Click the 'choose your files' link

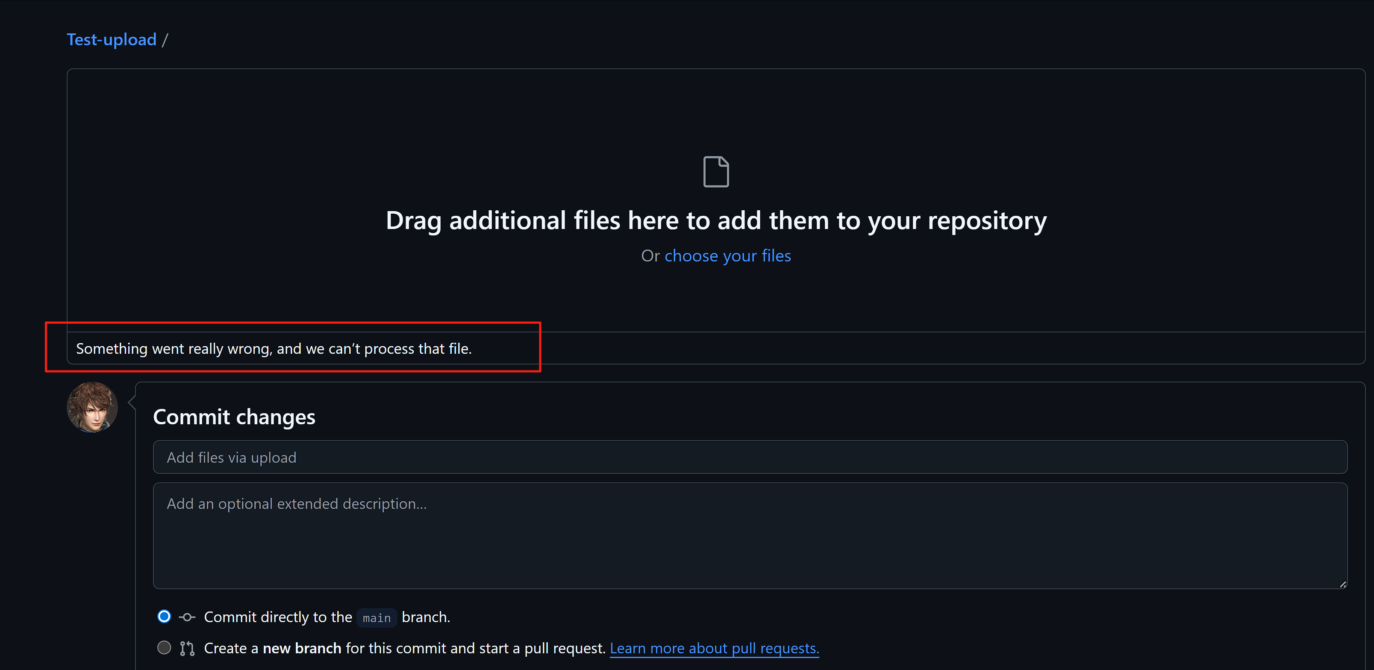point(727,256)
